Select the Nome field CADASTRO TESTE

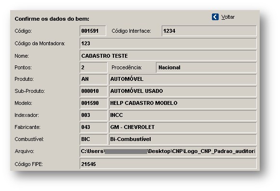coord(168,56)
